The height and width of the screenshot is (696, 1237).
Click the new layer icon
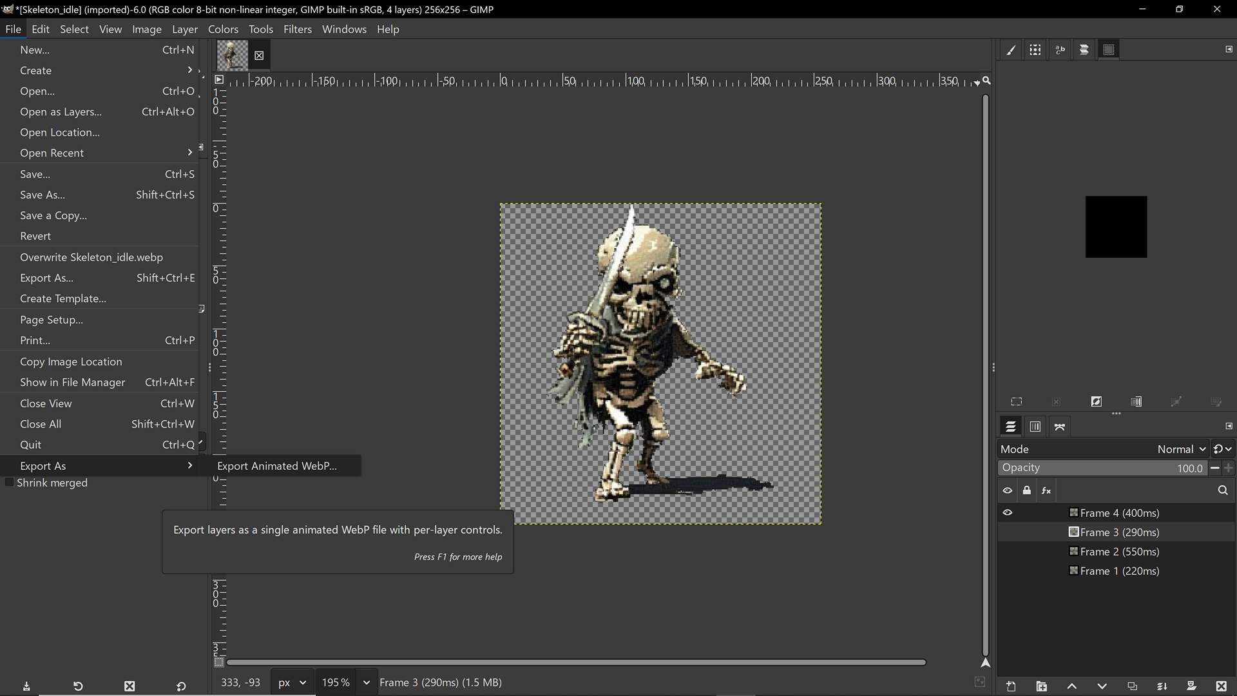[1011, 686]
